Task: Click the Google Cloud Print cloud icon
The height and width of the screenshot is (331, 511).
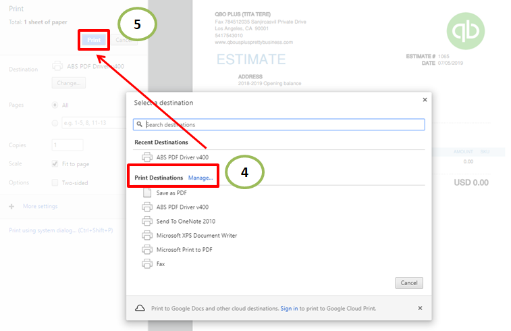Action: pos(140,308)
